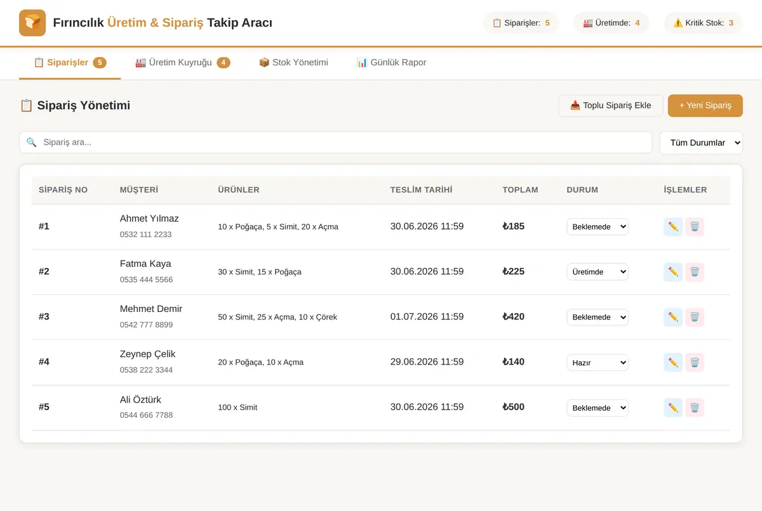Click the Toplu Sipariş Ekle button
Image resolution: width=762 pixels, height=511 pixels.
point(611,106)
